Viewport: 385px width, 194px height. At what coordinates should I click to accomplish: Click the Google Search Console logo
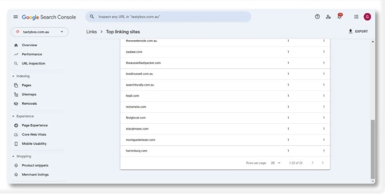click(49, 17)
